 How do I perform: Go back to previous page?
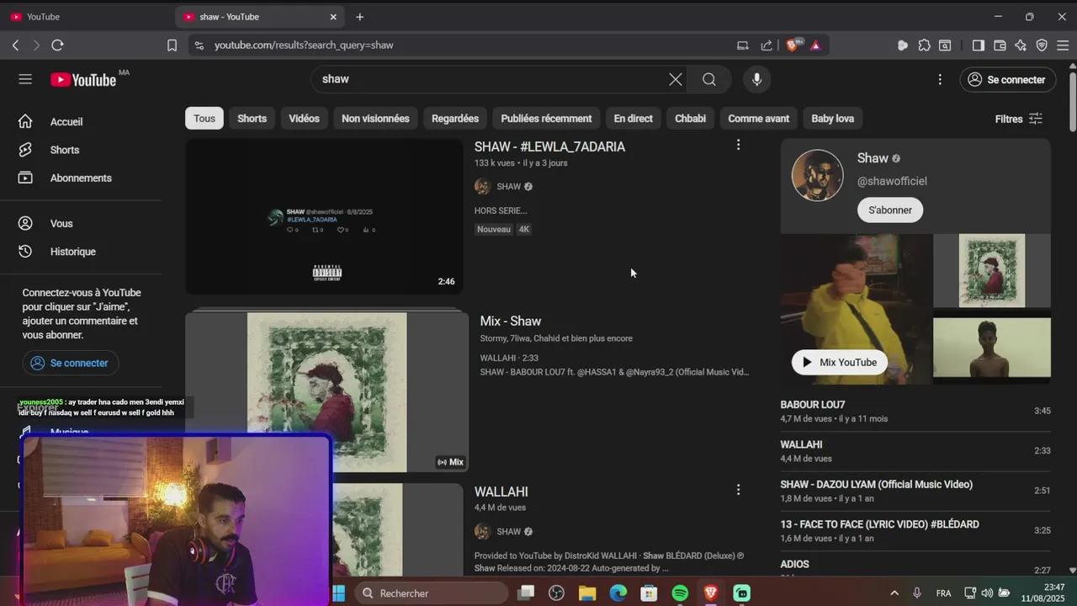(15, 45)
